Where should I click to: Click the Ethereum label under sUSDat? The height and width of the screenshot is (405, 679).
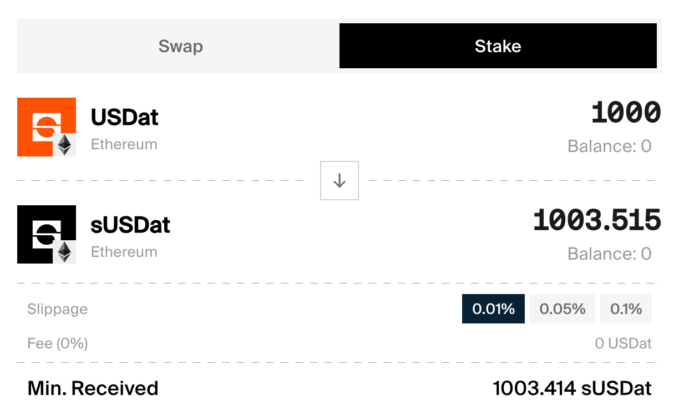[124, 252]
